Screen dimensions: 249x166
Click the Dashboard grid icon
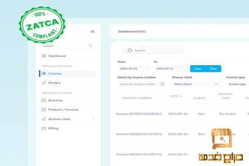[44, 56]
